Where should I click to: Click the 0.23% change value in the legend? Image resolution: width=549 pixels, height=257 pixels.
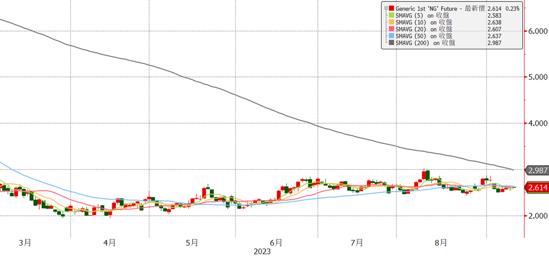[x=512, y=8]
